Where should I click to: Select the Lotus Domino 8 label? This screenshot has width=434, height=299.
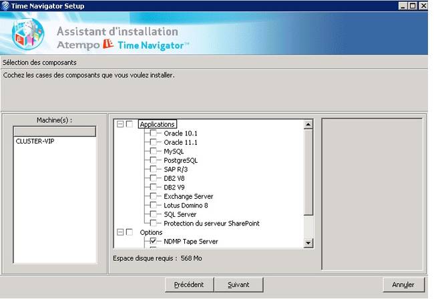(186, 206)
